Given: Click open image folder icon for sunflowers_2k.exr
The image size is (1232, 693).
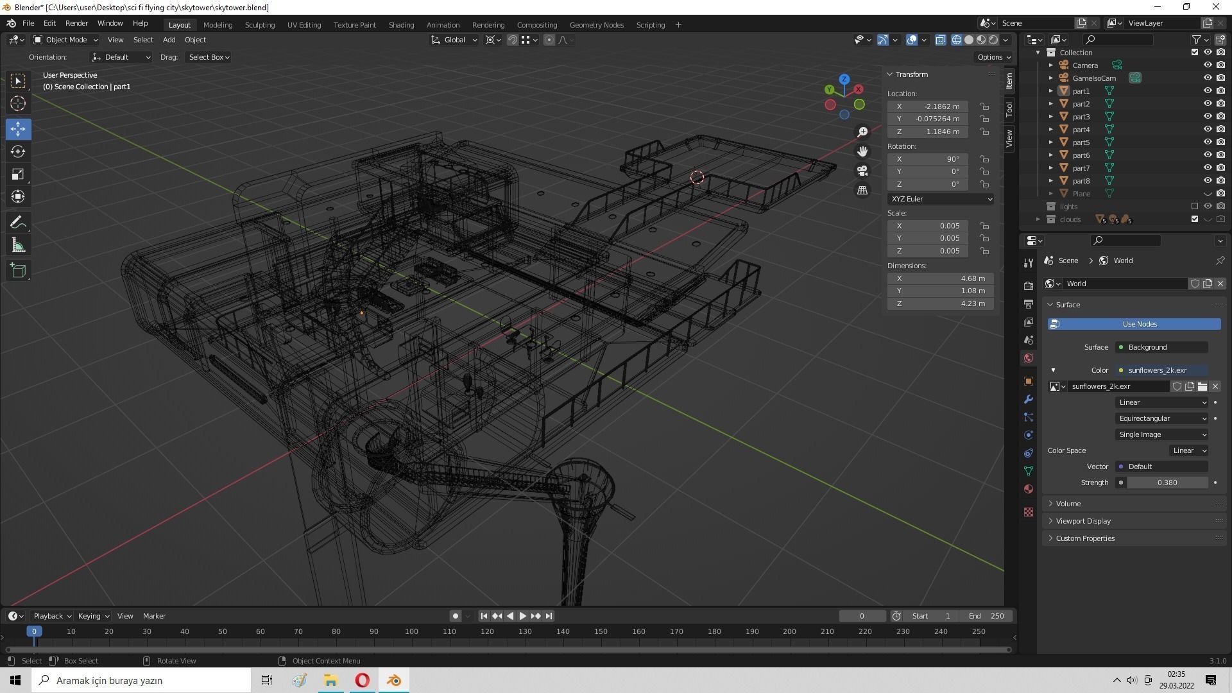Looking at the screenshot, I should [x=1202, y=386].
